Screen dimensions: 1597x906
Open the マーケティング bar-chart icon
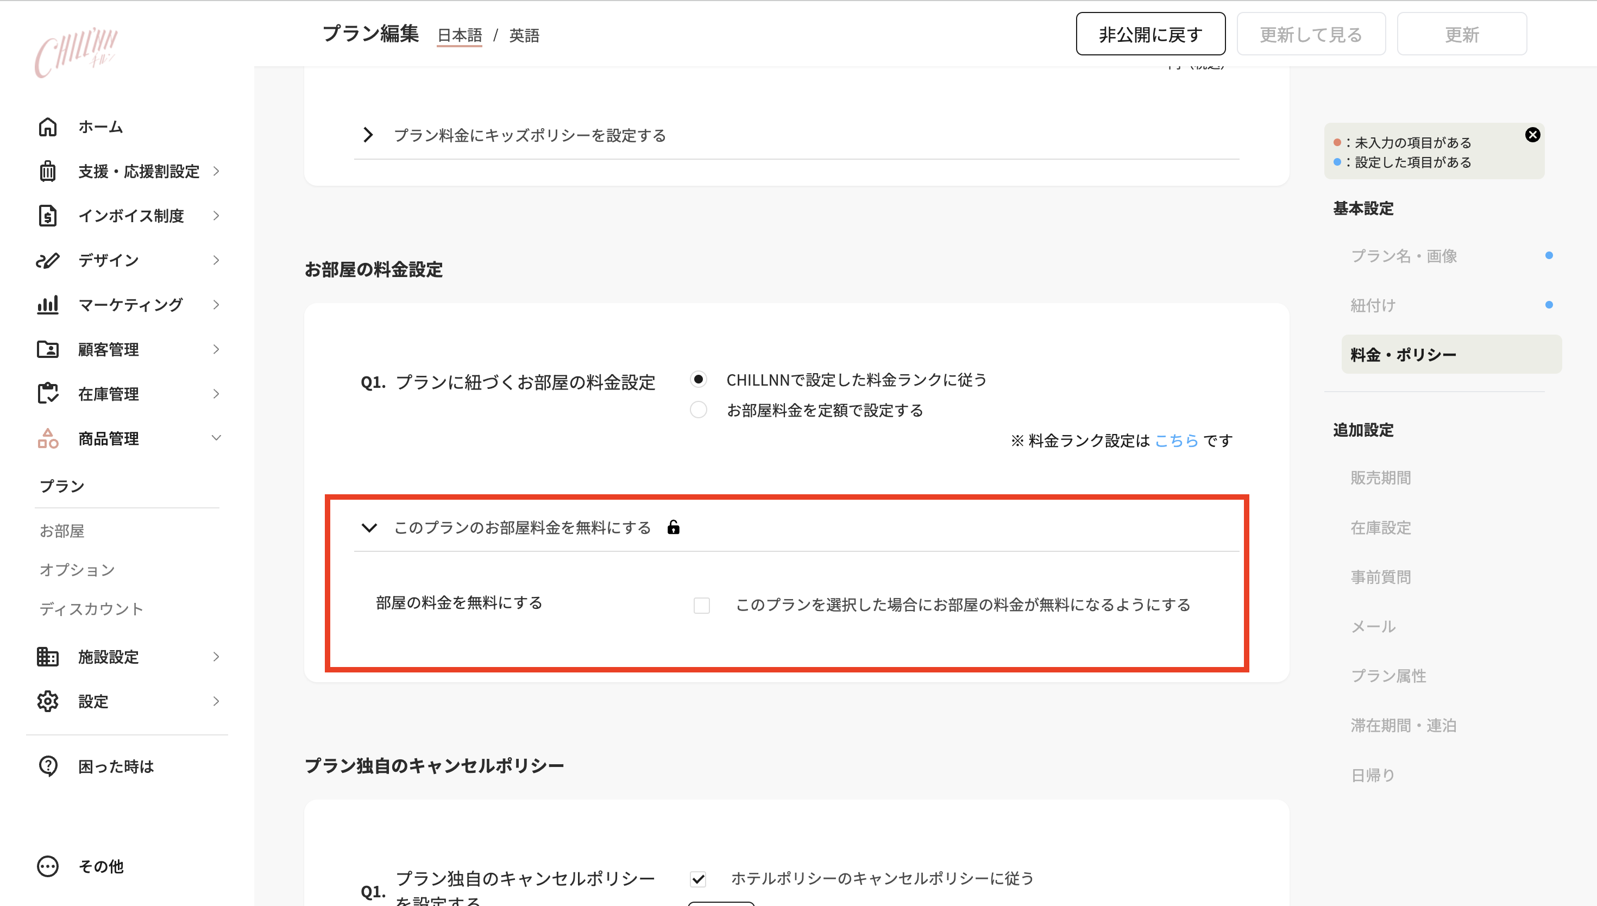[47, 304]
